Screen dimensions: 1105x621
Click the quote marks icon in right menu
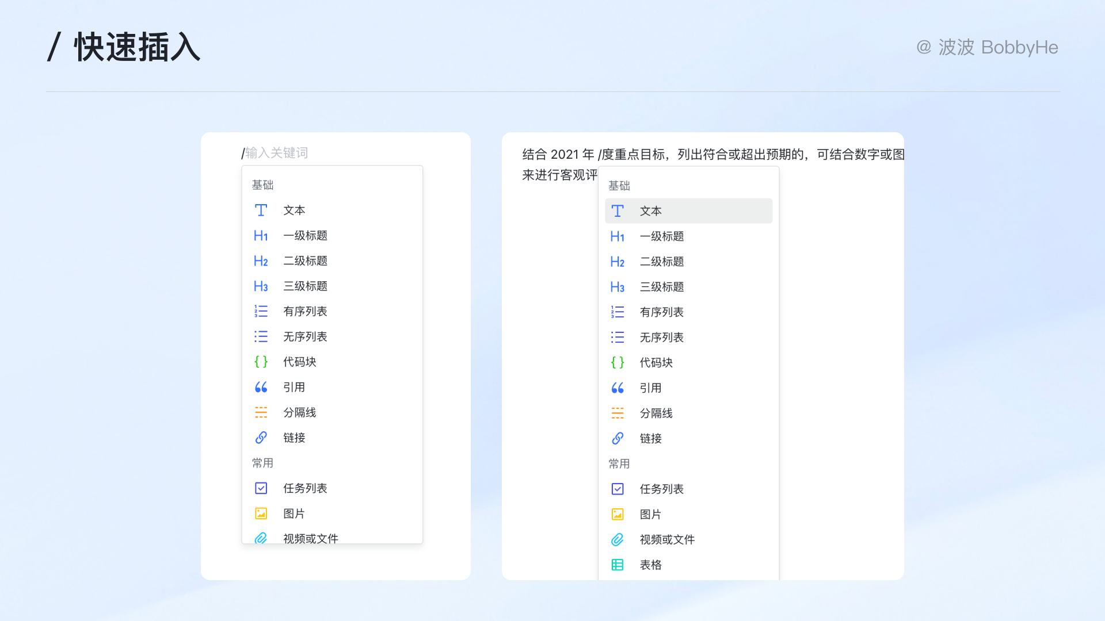tap(618, 388)
